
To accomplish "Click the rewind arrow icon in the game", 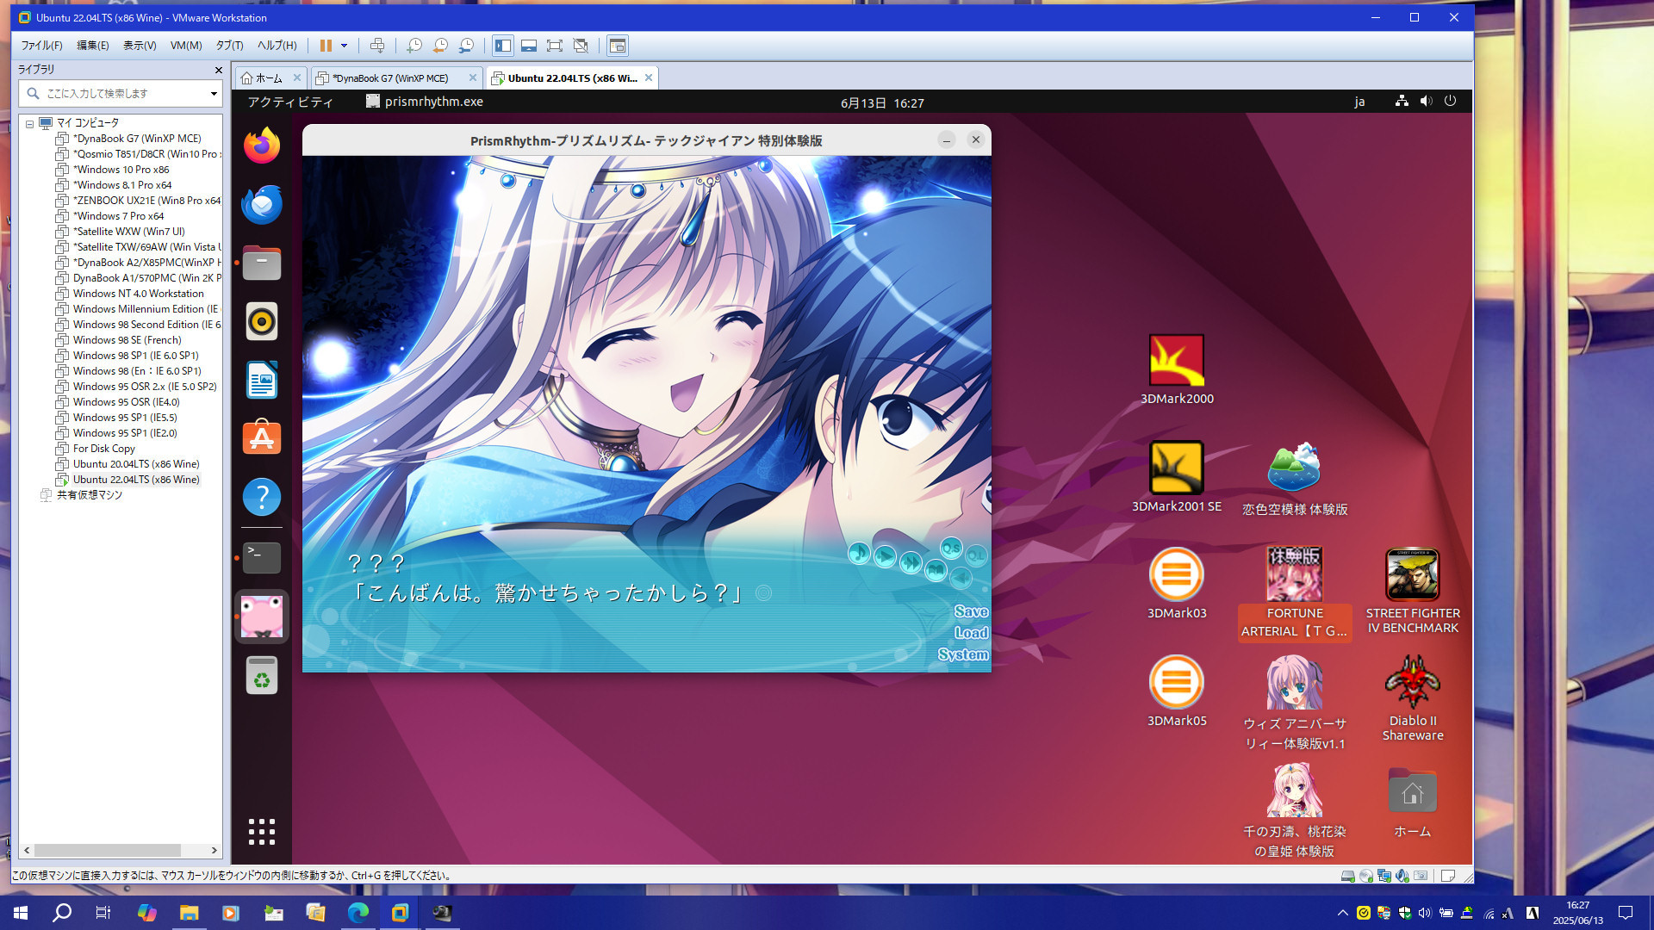I will coord(961,578).
